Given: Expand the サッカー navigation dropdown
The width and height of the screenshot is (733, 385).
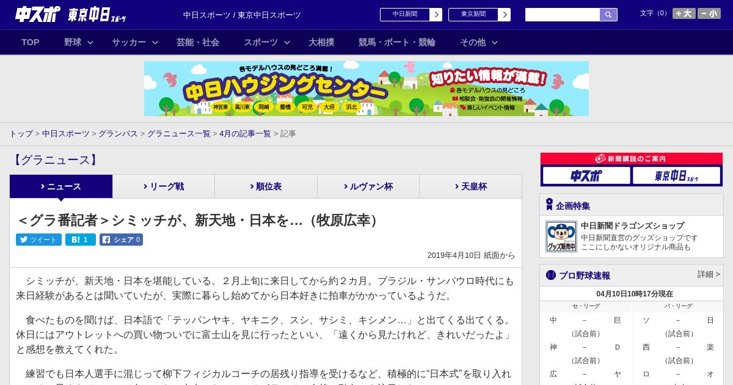Looking at the screenshot, I should click(x=135, y=42).
